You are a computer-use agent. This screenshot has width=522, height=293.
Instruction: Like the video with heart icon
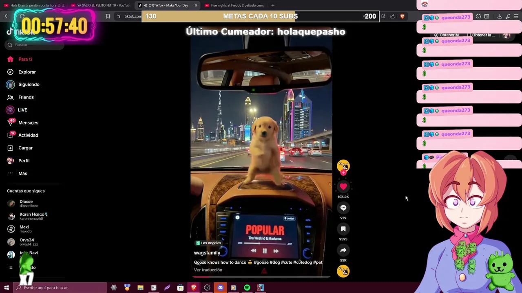coord(343,186)
